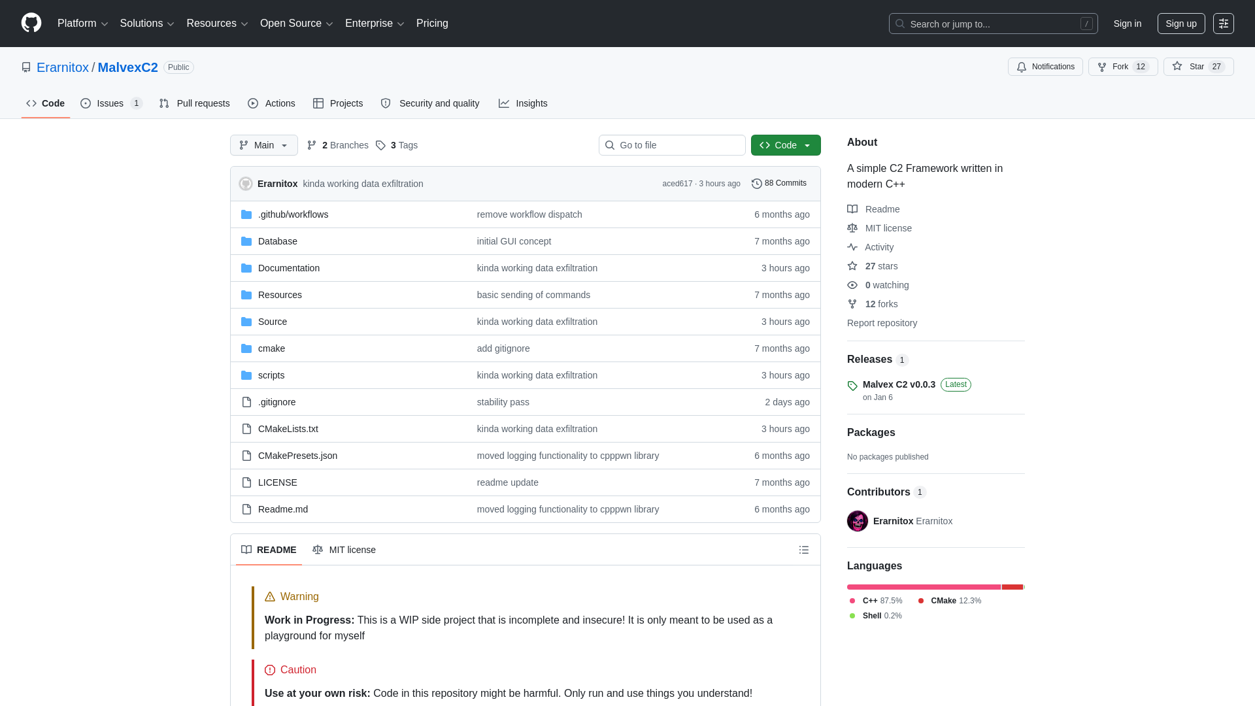The height and width of the screenshot is (706, 1255).
Task: Click the .github/workflows folder icon
Action: pyautogui.click(x=246, y=214)
